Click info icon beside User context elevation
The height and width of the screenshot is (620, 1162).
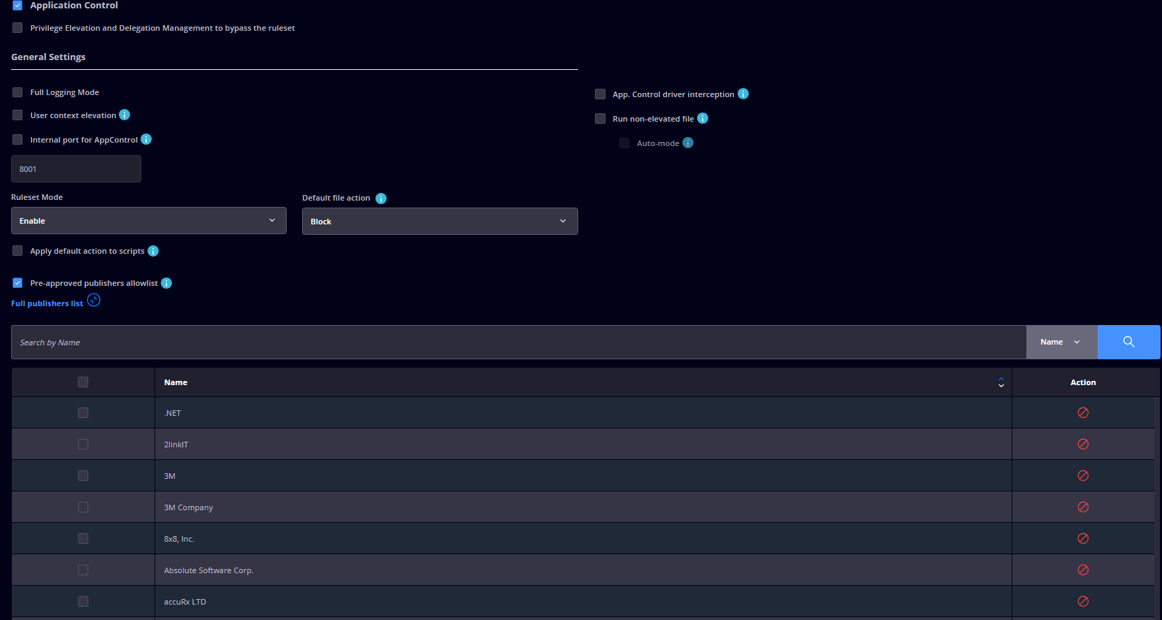point(124,115)
